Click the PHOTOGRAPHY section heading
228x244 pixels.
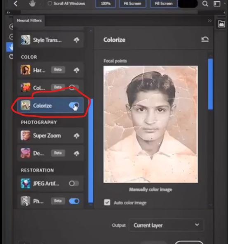(39, 122)
